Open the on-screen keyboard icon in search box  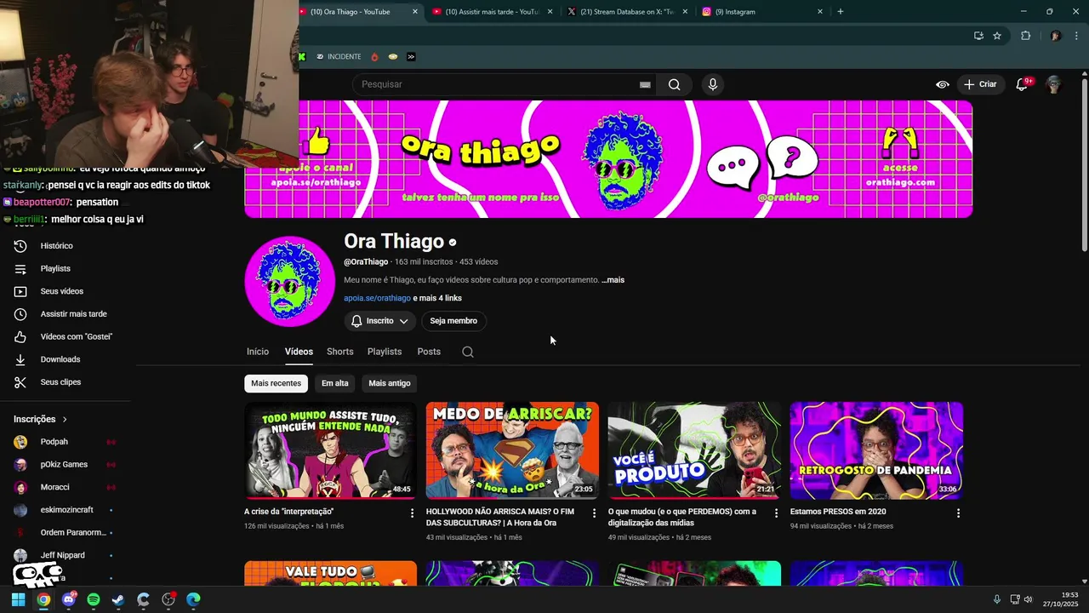(645, 84)
